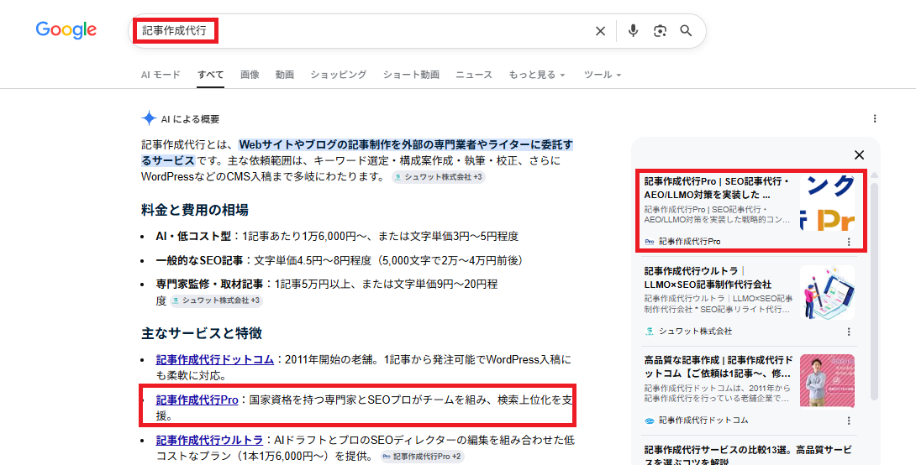Screen dimensions: 916x465
Task: Open 記事作成代行サービスの比較13選 source card
Action: [x=748, y=455]
